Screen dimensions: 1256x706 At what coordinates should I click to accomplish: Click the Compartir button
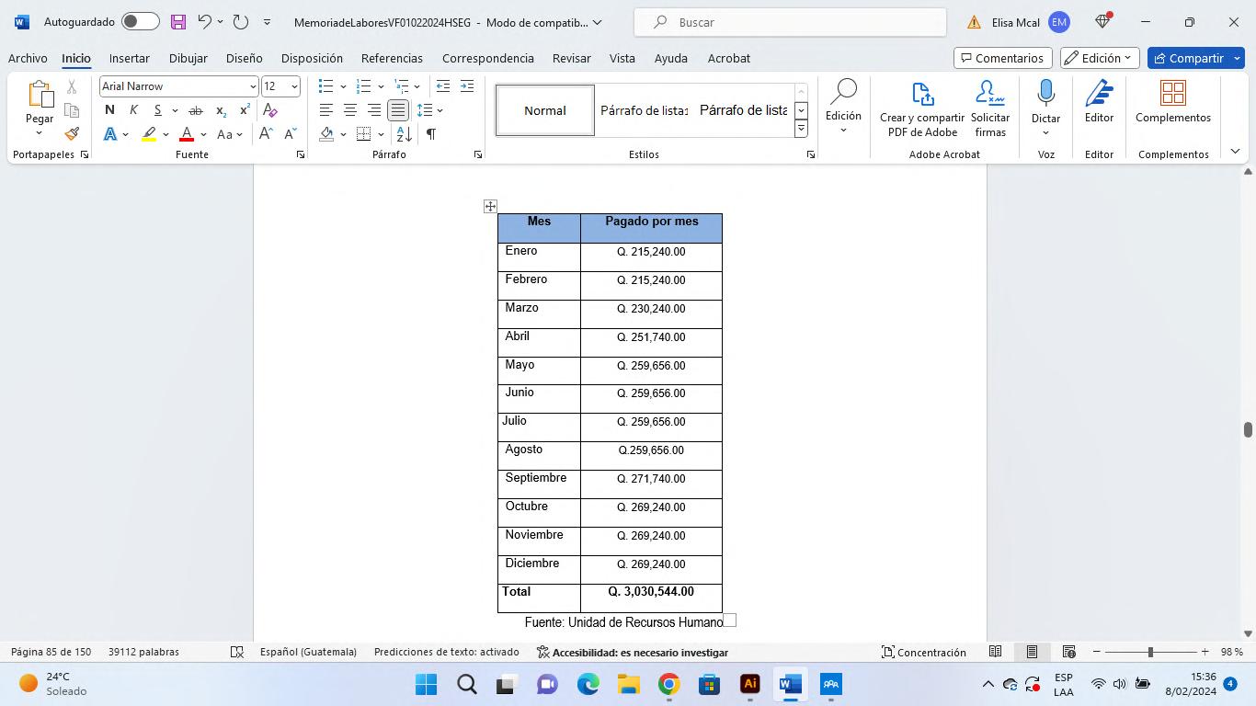[1195, 58]
